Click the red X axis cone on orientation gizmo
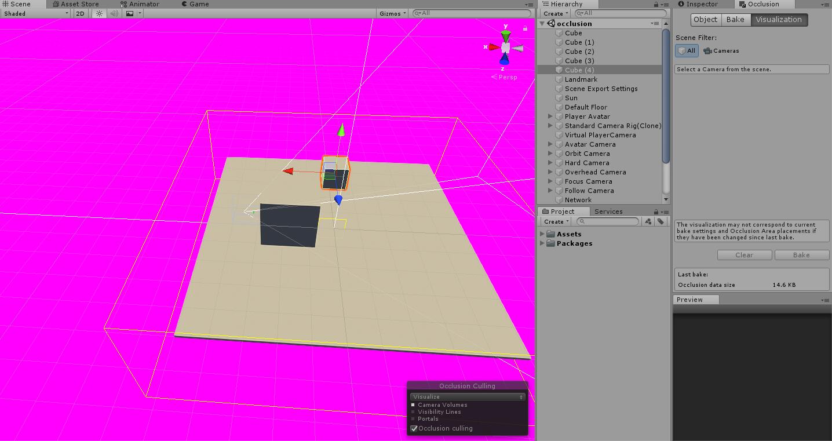The height and width of the screenshot is (441, 832). coord(494,47)
